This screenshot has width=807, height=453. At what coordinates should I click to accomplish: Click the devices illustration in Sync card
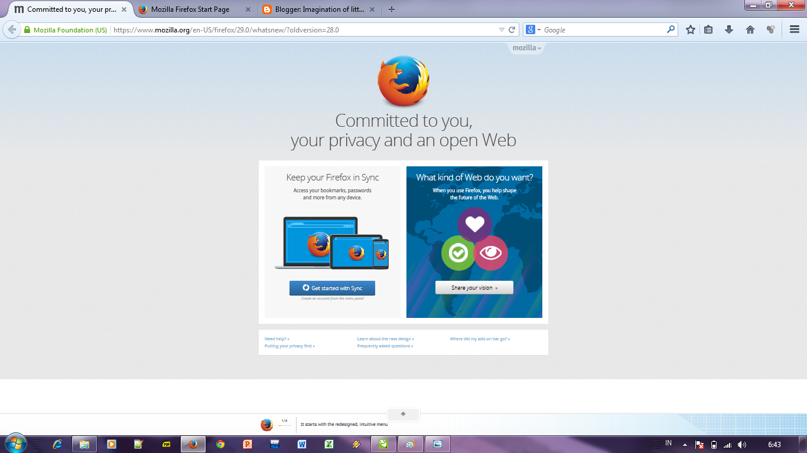(332, 243)
